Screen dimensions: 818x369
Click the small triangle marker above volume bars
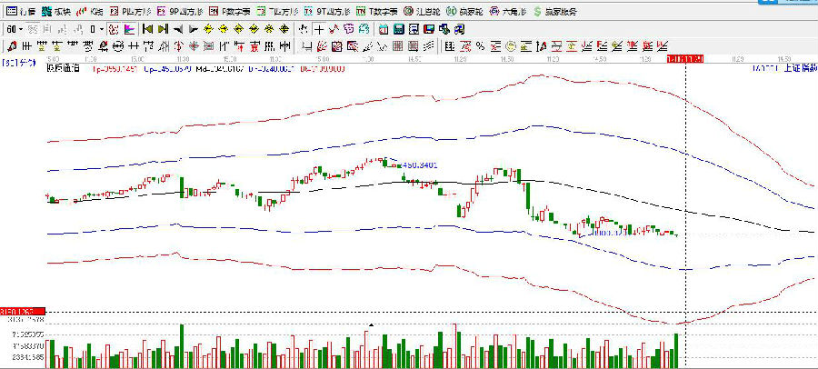(371, 324)
